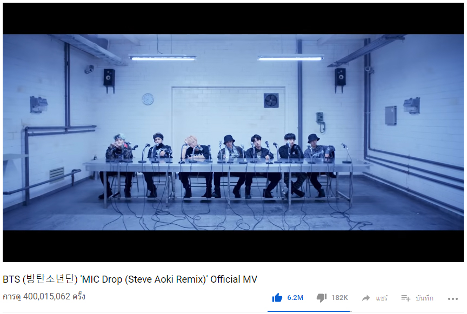Click the video frame to toggle playback

[233, 132]
